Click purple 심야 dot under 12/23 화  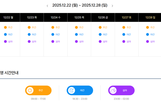tap(29, 41)
